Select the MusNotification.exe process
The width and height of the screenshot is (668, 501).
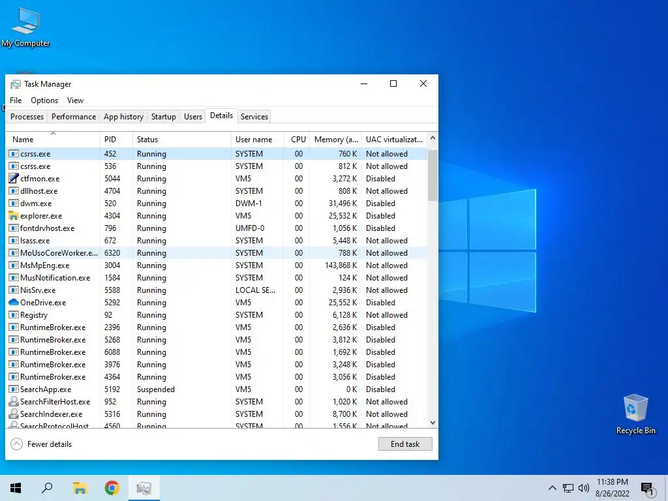tap(217, 277)
